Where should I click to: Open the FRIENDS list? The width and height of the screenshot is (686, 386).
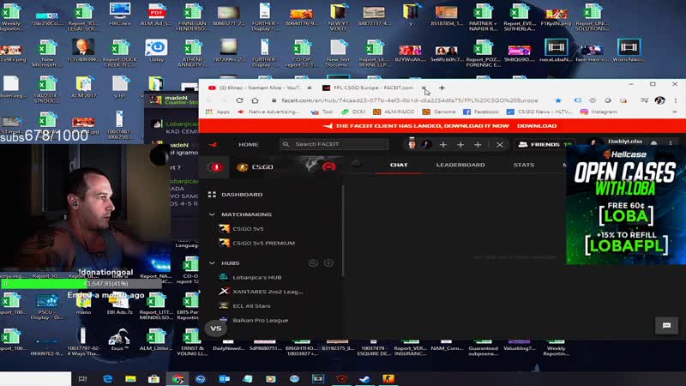(x=545, y=144)
